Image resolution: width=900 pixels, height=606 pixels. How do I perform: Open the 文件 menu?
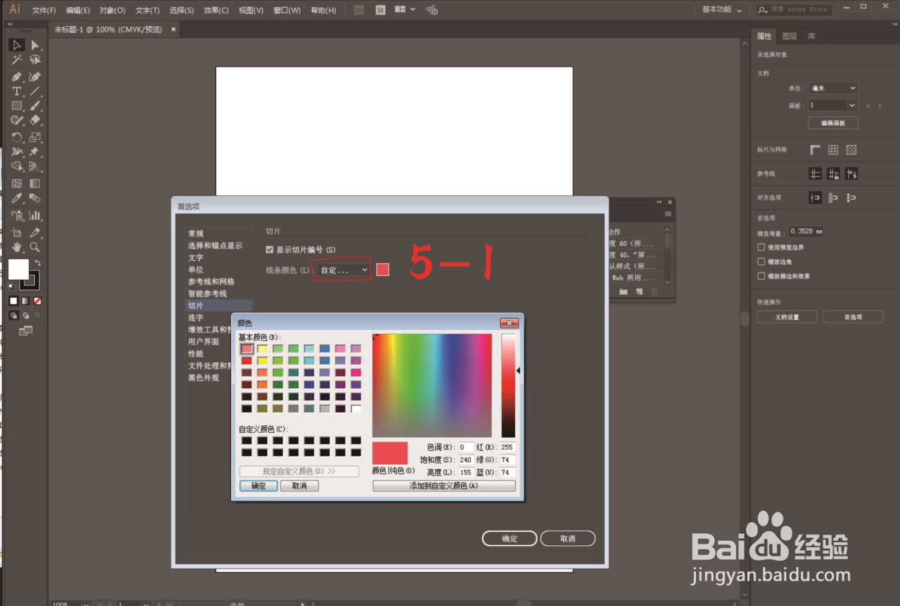click(x=44, y=10)
